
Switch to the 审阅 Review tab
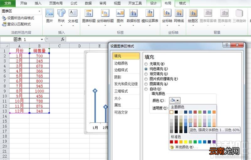coord(103,3)
